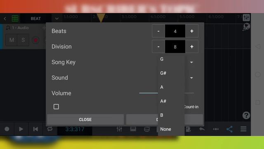Image resolution: width=264 pixels, height=149 pixels.
Task: Click timeline position 4:1:000
Action: click(158, 17)
